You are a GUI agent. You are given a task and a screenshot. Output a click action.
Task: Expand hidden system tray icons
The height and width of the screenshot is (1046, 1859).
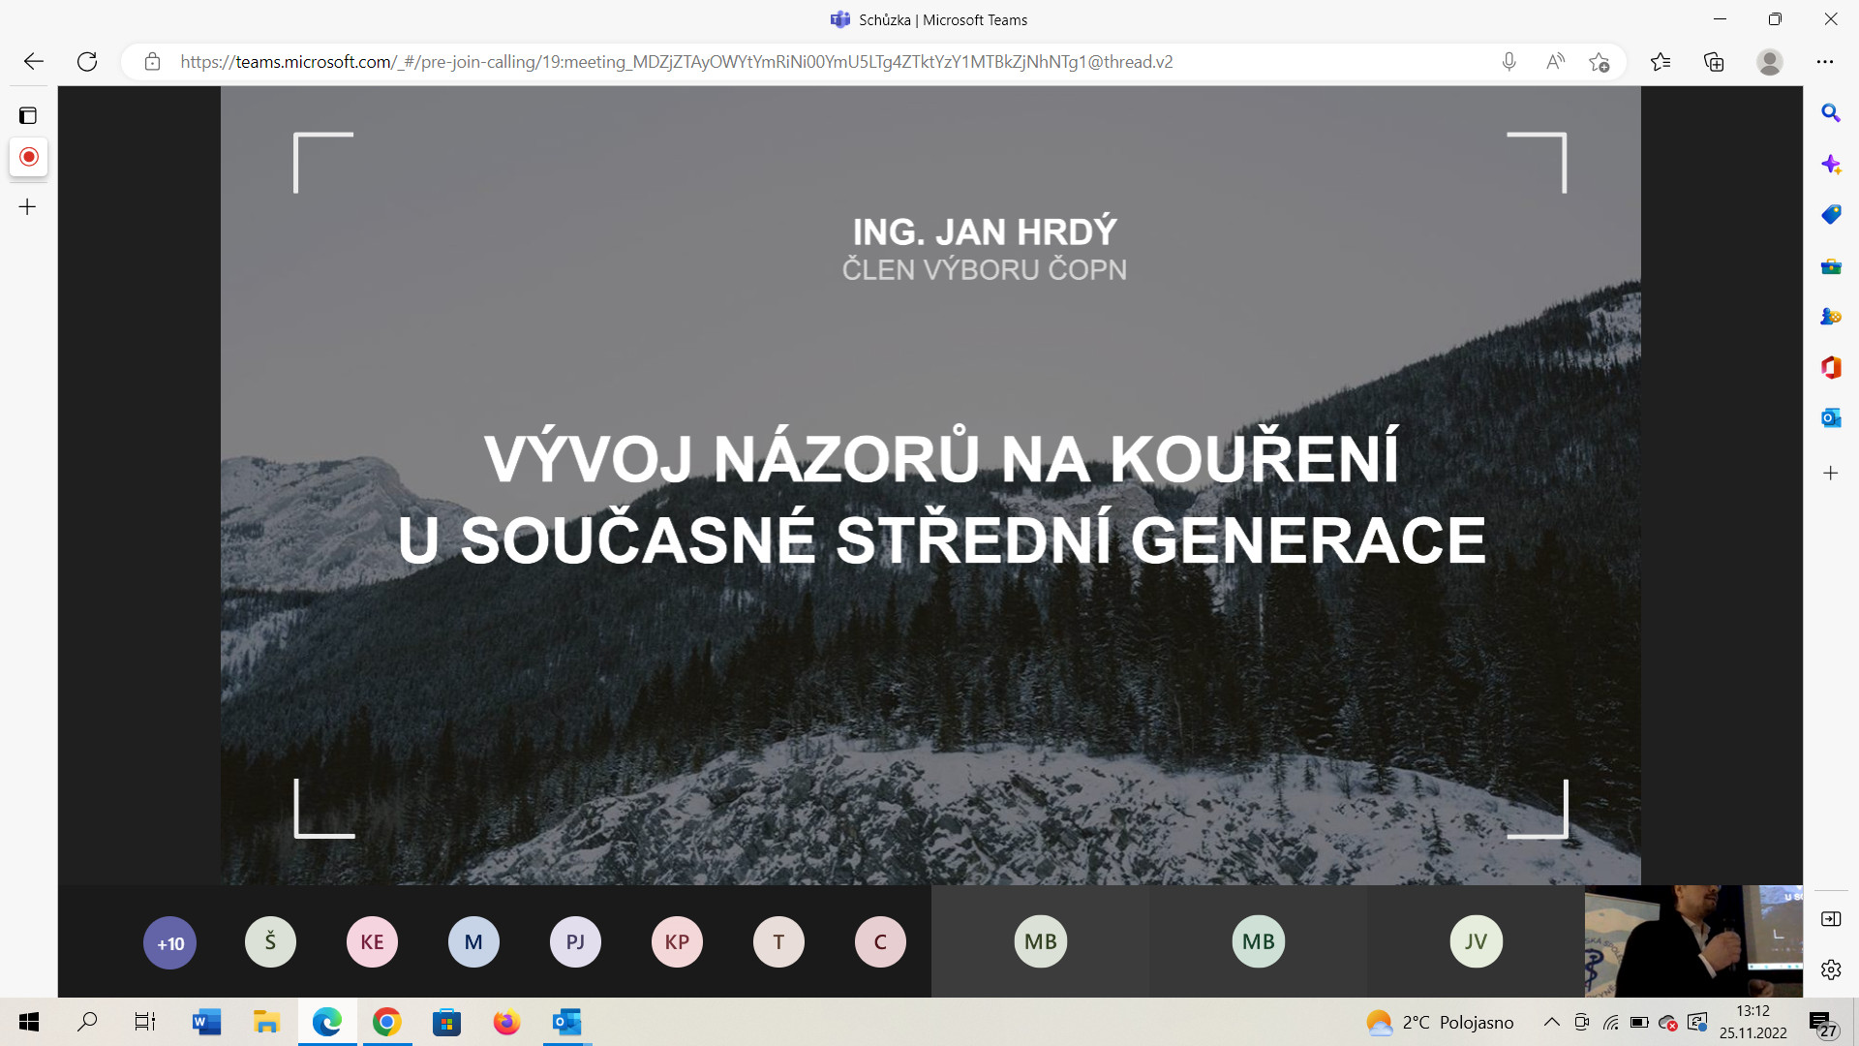coord(1551,1022)
